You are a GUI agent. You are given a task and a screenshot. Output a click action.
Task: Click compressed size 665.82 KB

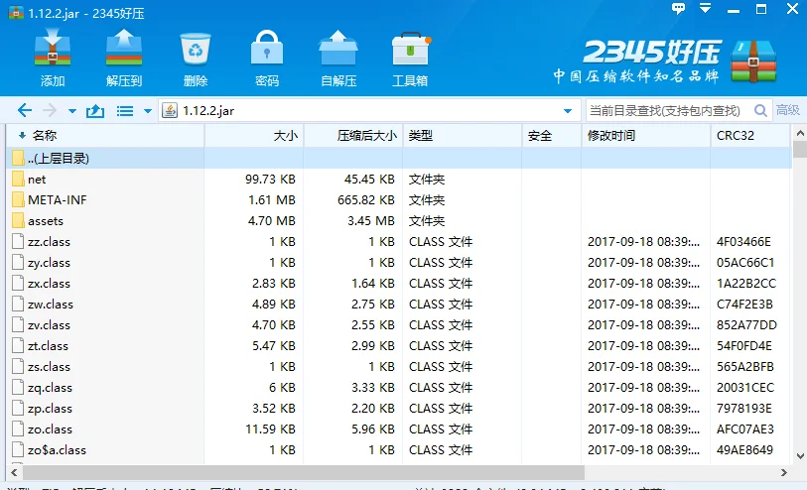click(x=366, y=200)
